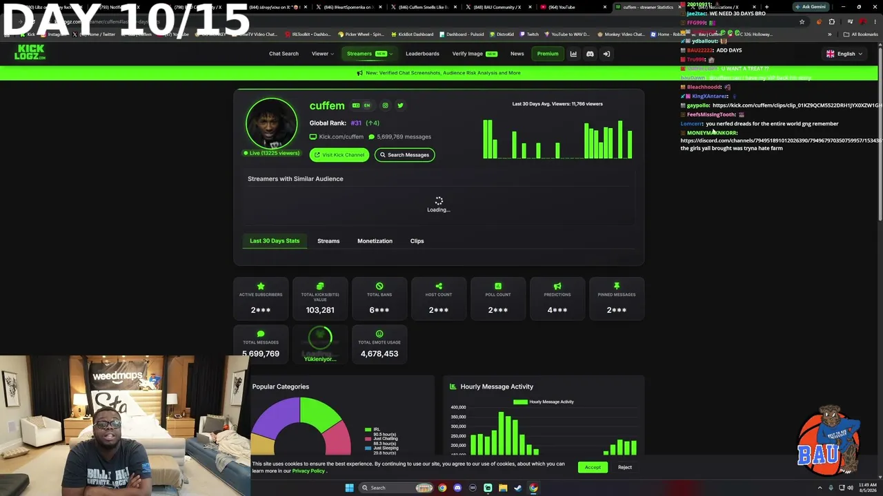The image size is (883, 496).
Task: Click the Live (13225 viewers) status
Action: (x=271, y=153)
